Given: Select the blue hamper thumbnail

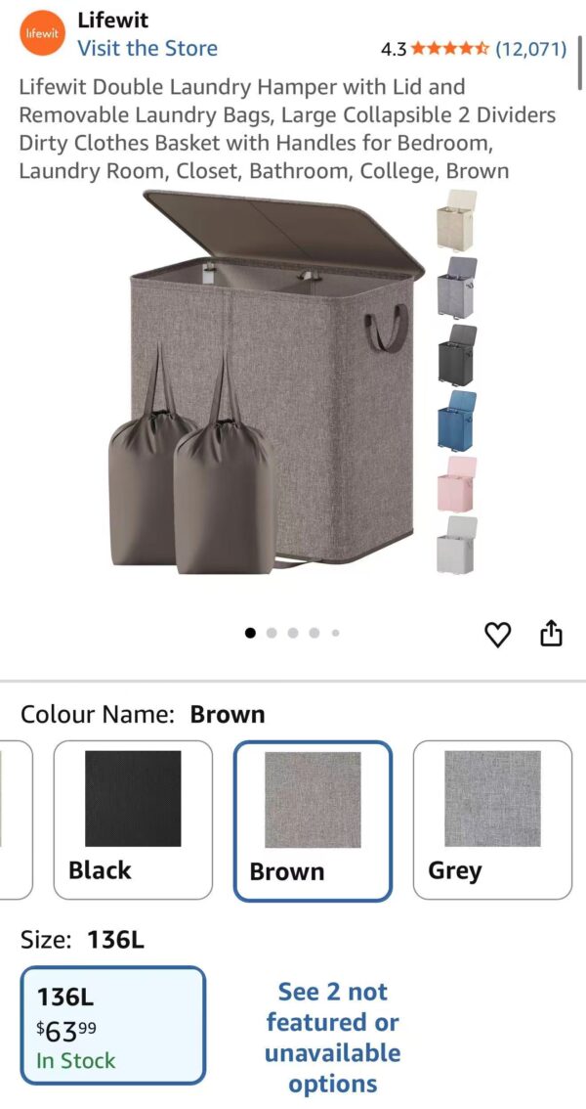Looking at the screenshot, I should click(x=456, y=421).
